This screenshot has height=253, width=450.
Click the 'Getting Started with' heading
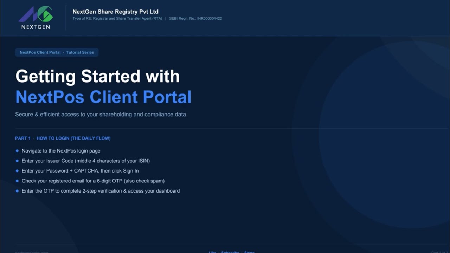97,76
